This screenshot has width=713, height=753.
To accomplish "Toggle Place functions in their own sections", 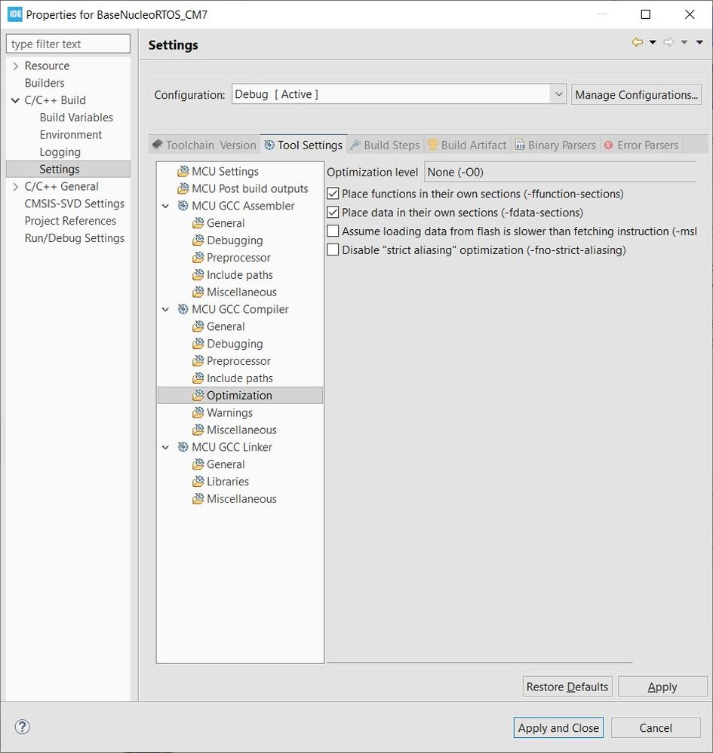I will pos(333,194).
